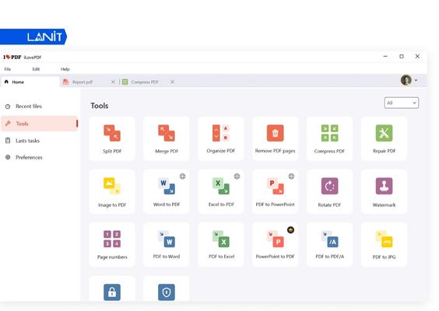Switch to the Home tab
The height and width of the screenshot is (311, 439).
click(x=30, y=82)
